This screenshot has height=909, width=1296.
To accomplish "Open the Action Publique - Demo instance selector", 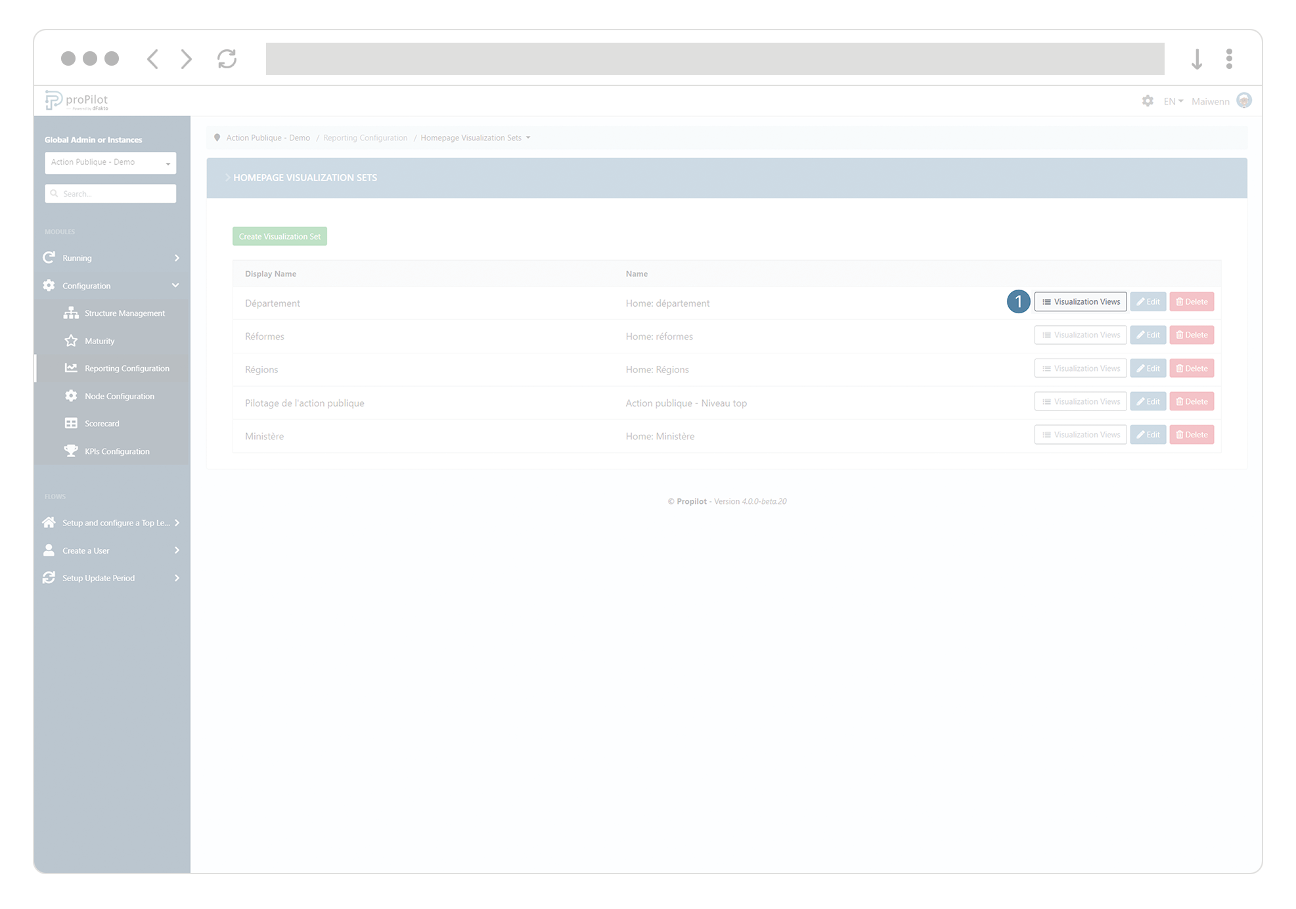I will (110, 162).
